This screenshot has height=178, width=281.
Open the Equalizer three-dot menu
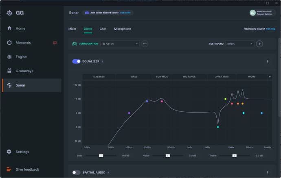click(268, 61)
